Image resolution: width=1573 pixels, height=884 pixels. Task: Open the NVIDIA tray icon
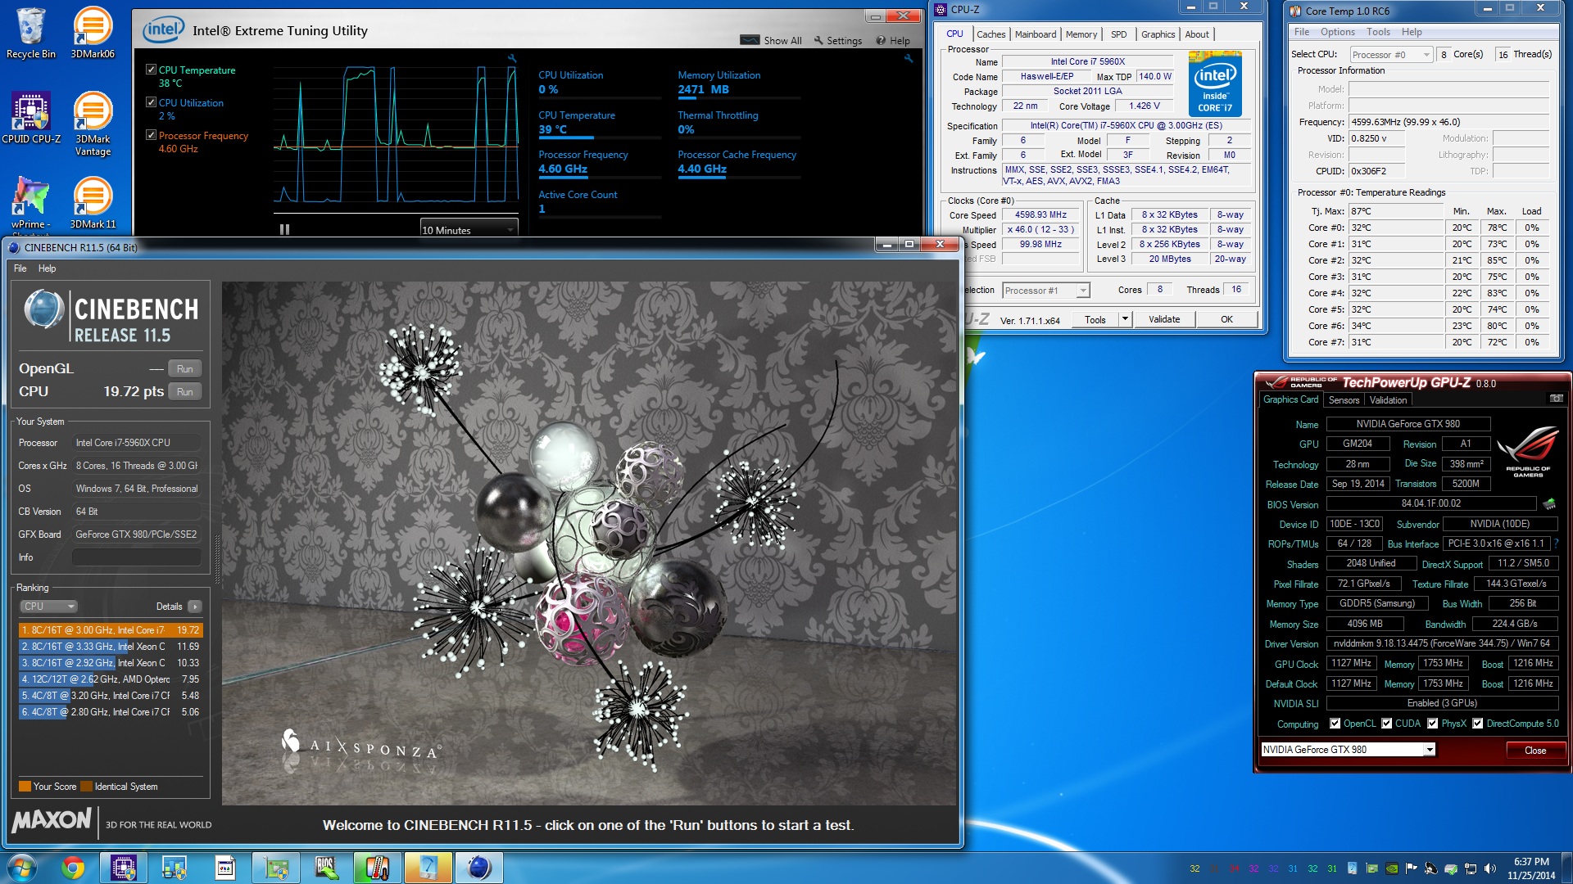pyautogui.click(x=1391, y=868)
